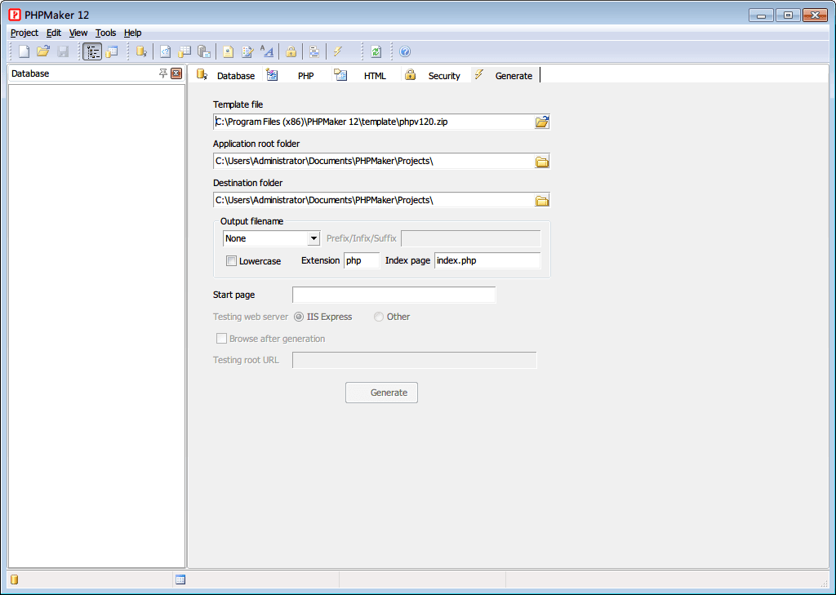This screenshot has width=836, height=595.
Task: Click the font letter A toolbar icon
Action: click(x=267, y=51)
